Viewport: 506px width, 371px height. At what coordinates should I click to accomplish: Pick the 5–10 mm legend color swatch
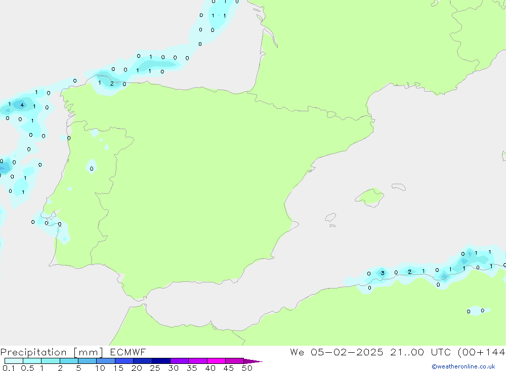[88, 361]
